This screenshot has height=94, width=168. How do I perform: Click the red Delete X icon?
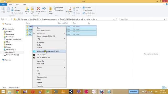(x=38, y=9)
